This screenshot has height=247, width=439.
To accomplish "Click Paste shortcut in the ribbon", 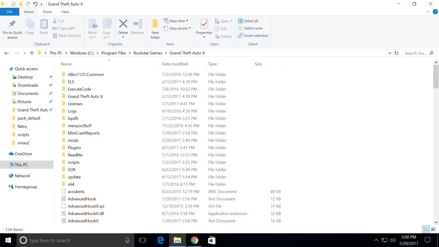I will point(67,36).
